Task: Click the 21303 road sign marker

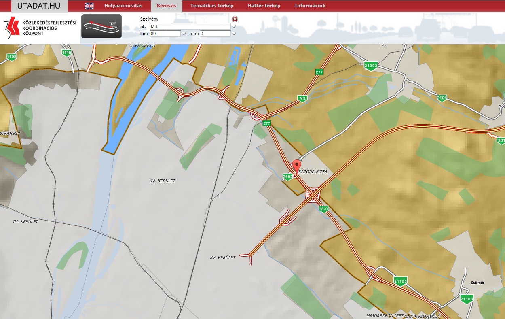Action: click(370, 66)
